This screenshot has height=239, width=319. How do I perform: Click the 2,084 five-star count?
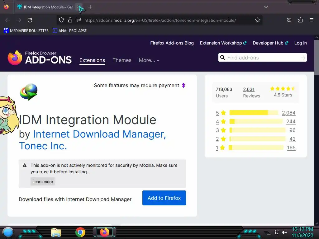pyautogui.click(x=288, y=113)
